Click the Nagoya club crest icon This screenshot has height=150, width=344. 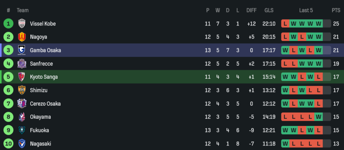point(22,37)
